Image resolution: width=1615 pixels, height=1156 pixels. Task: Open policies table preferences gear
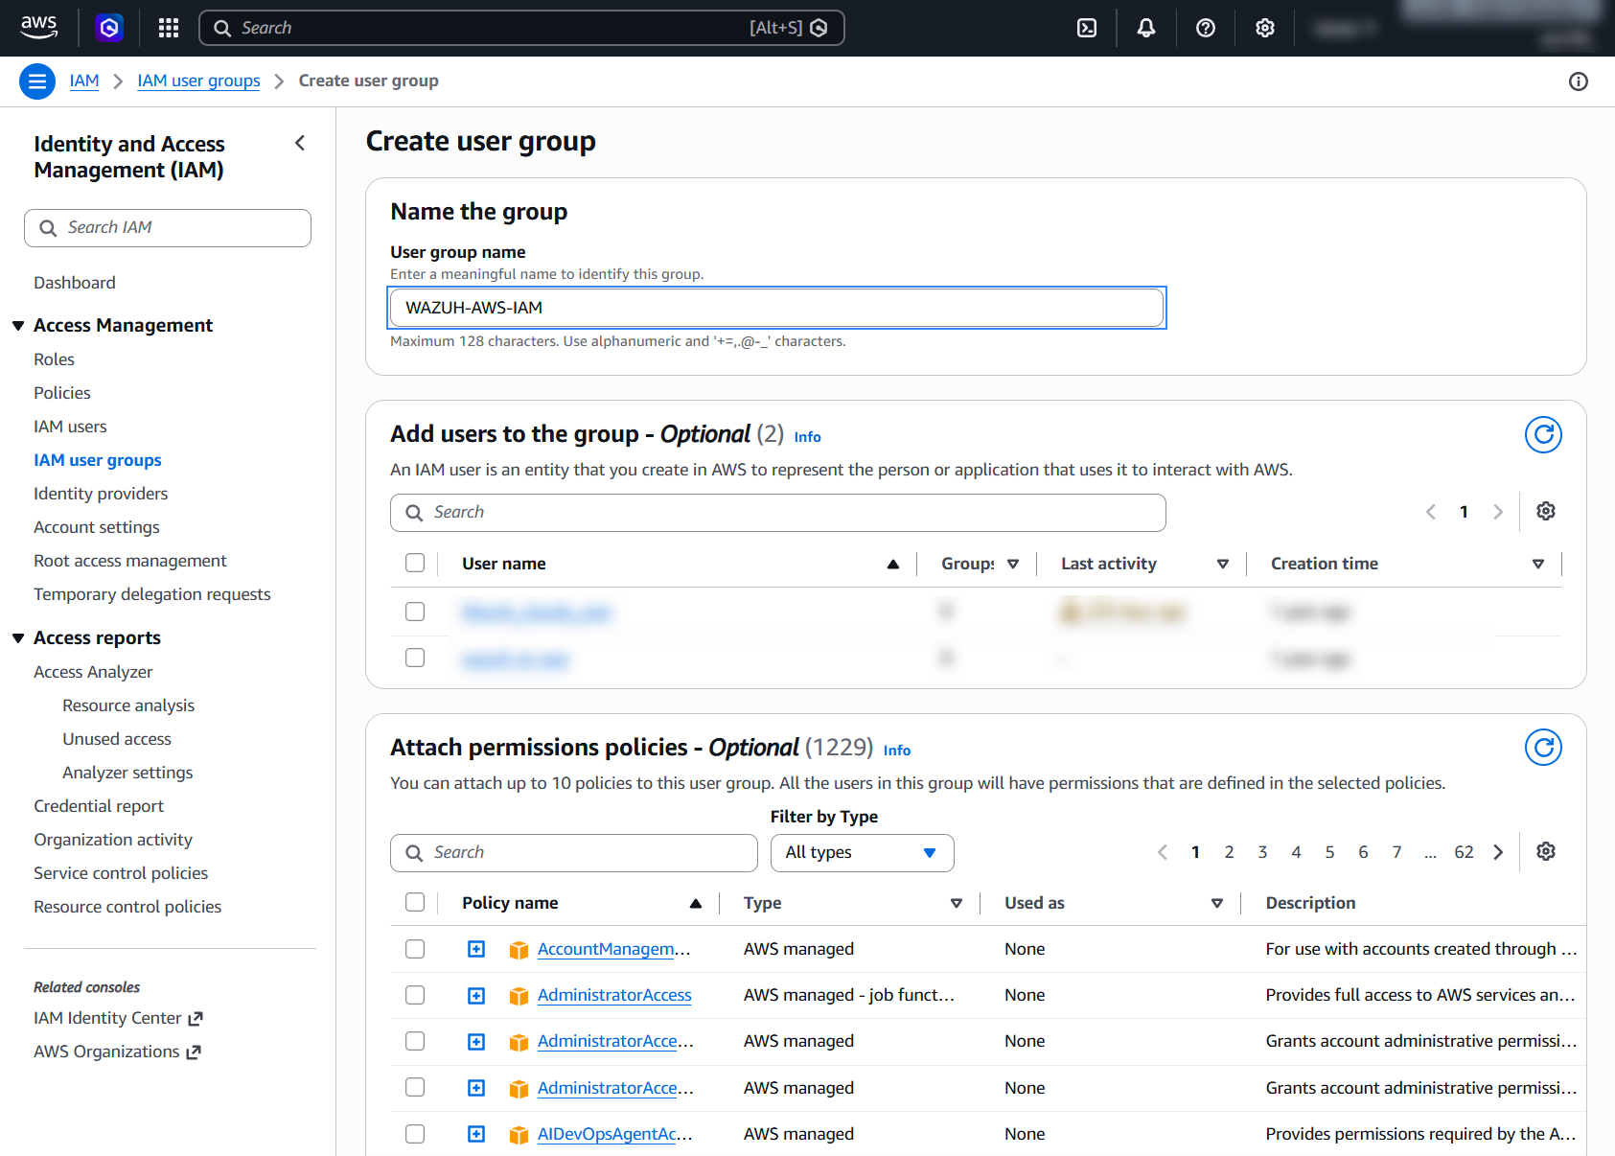[1546, 851]
